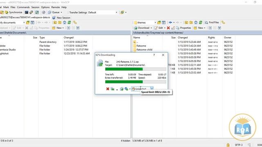Refresh the remote panel
262x147 pixels.
201,22
